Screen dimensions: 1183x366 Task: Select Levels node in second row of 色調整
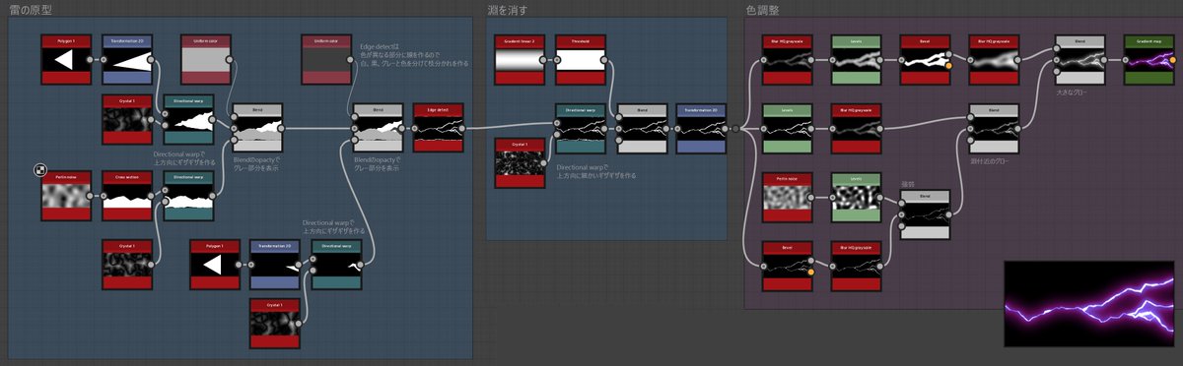(787, 128)
